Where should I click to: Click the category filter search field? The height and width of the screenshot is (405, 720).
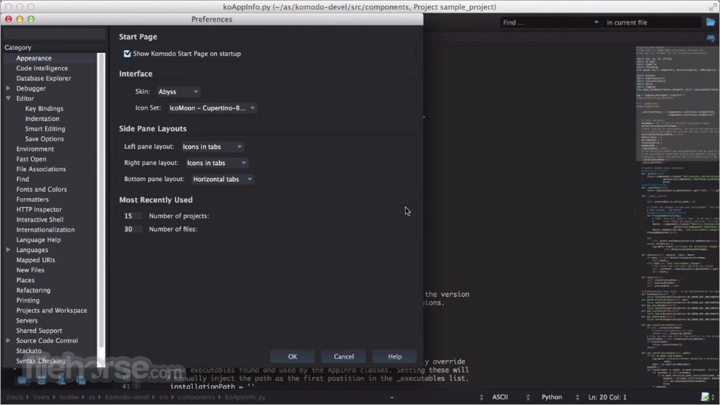coord(54,34)
